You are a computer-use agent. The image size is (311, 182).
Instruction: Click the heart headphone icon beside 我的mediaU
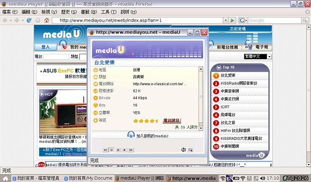(63, 45)
